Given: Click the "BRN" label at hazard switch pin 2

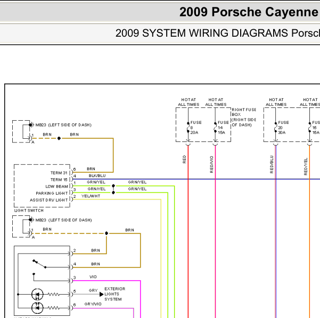Looking at the screenshot, I should pyautogui.click(x=95, y=250).
